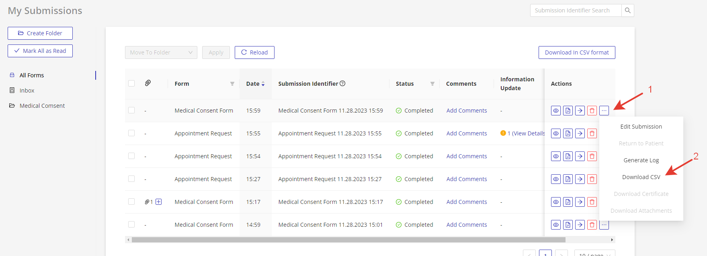Image resolution: width=707 pixels, height=256 pixels.
Task: View the 15:55 Appointment Request via eye icon
Action: [x=555, y=133]
